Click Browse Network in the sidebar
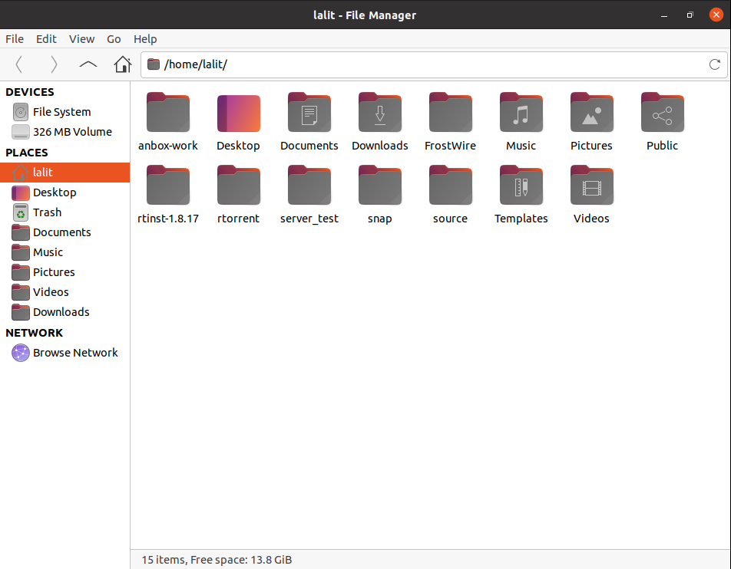The width and height of the screenshot is (731, 569). tap(74, 353)
